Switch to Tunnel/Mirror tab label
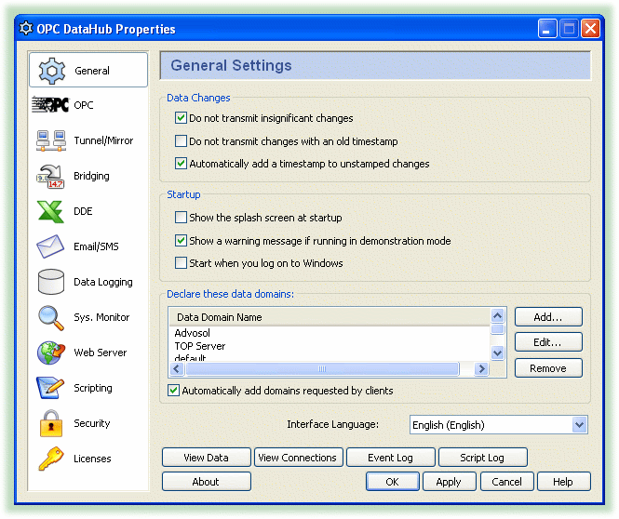619x519 pixels. coord(104,140)
